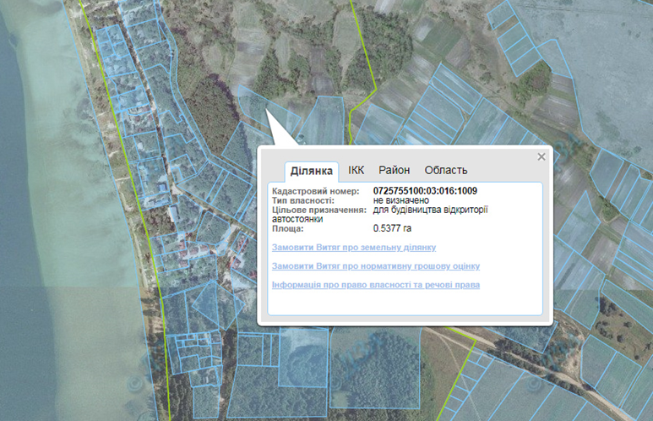Click the cadastral number 0725755100:03:016:1009

click(425, 191)
